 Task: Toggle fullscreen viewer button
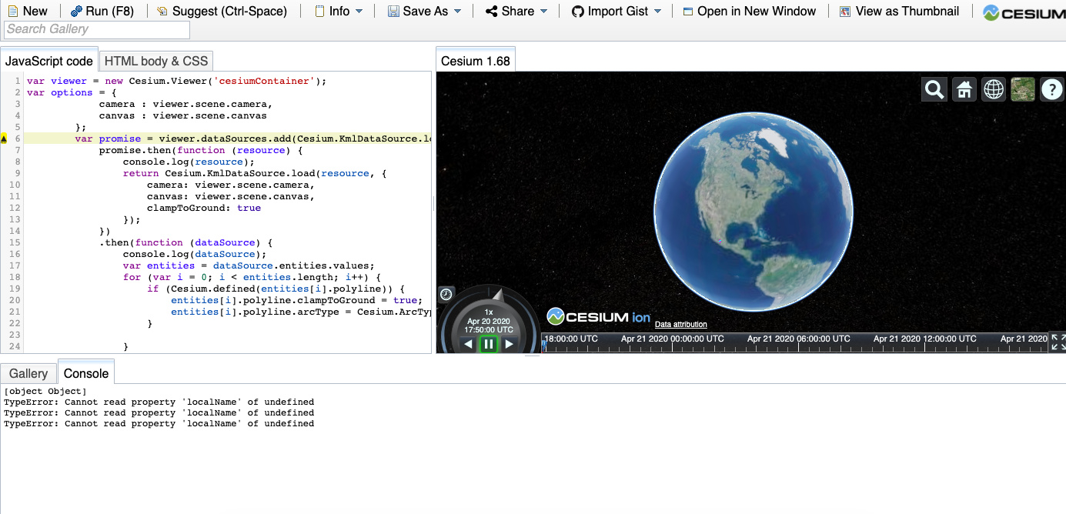[x=1058, y=342]
